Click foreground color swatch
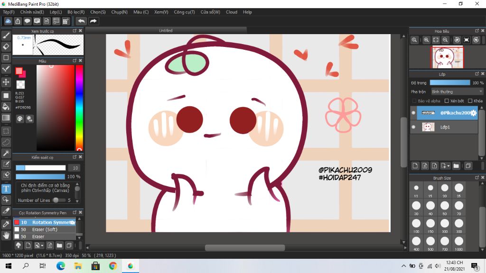486x273 pixels. point(19,71)
